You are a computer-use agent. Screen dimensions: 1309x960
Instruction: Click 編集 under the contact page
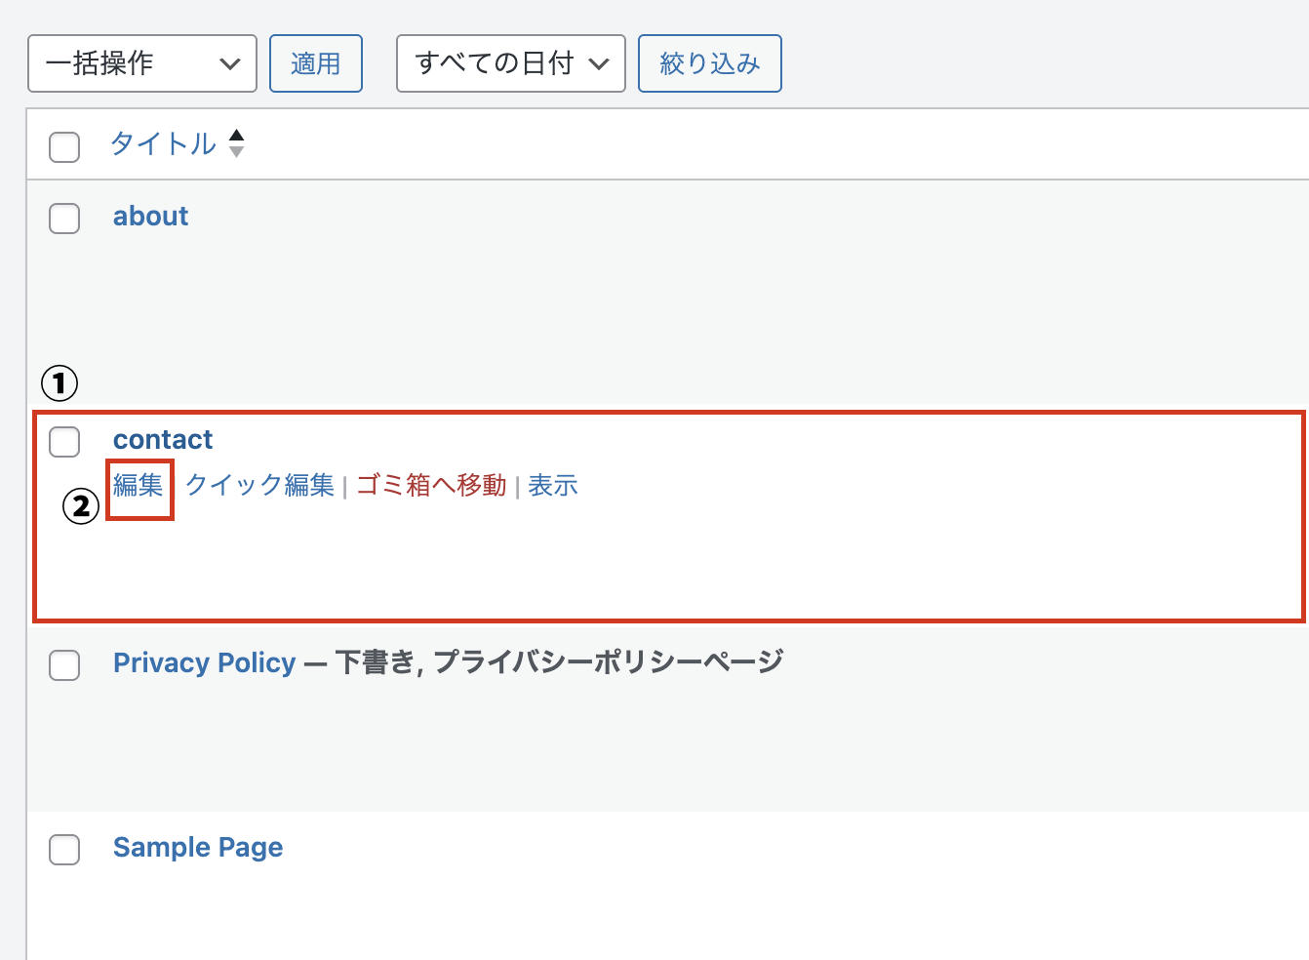(139, 485)
